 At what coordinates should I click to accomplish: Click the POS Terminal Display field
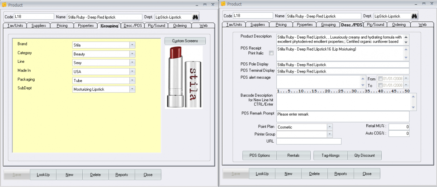pos(343,71)
